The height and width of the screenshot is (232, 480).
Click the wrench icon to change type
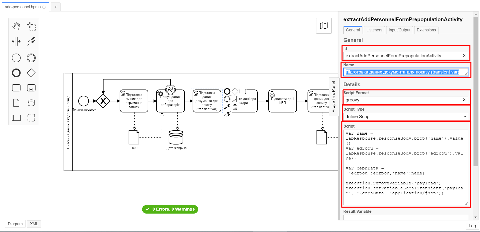pyautogui.click(x=227, y=107)
